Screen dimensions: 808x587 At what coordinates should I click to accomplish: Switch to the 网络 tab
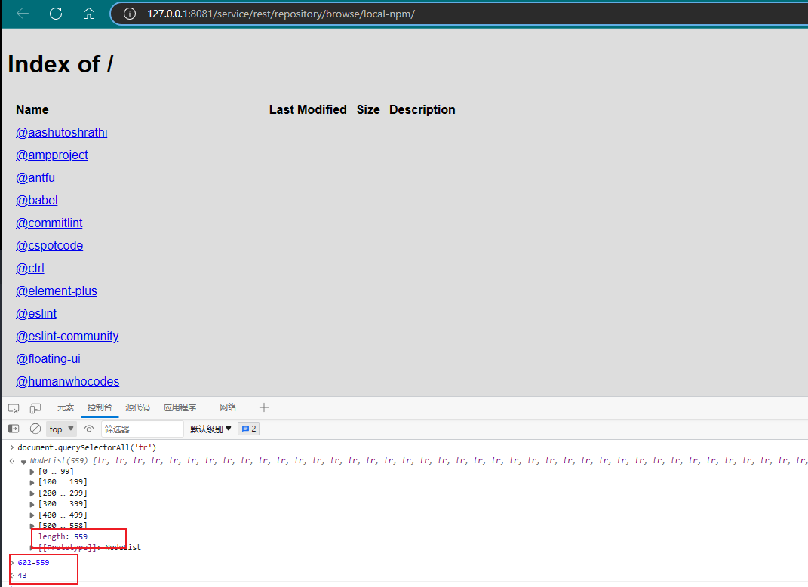(x=228, y=407)
